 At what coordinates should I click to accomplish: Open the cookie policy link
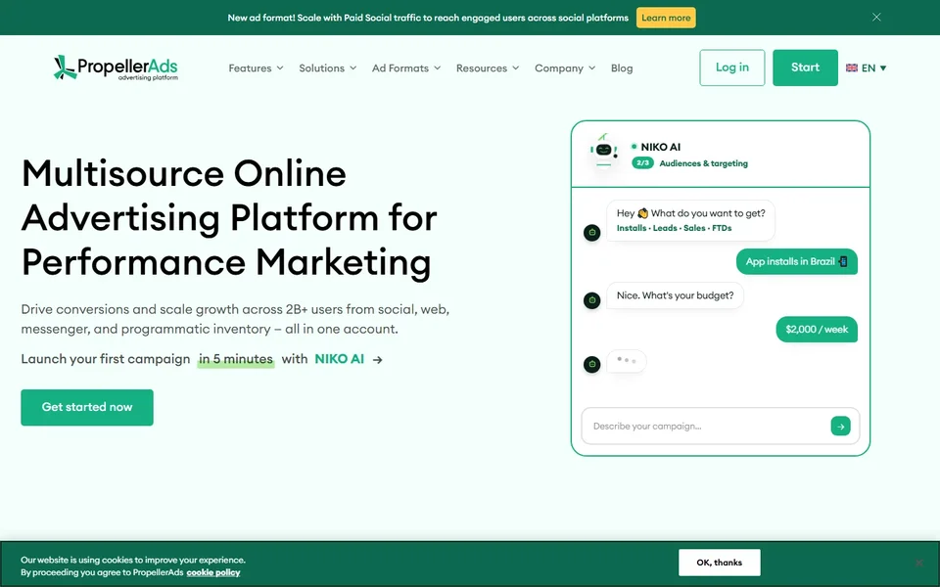click(212, 572)
